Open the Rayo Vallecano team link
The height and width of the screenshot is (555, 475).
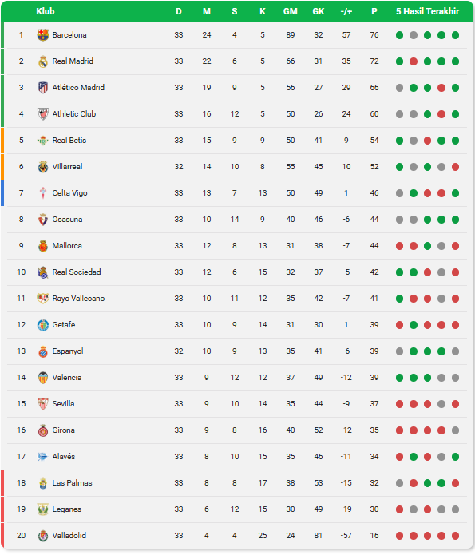[x=78, y=299]
